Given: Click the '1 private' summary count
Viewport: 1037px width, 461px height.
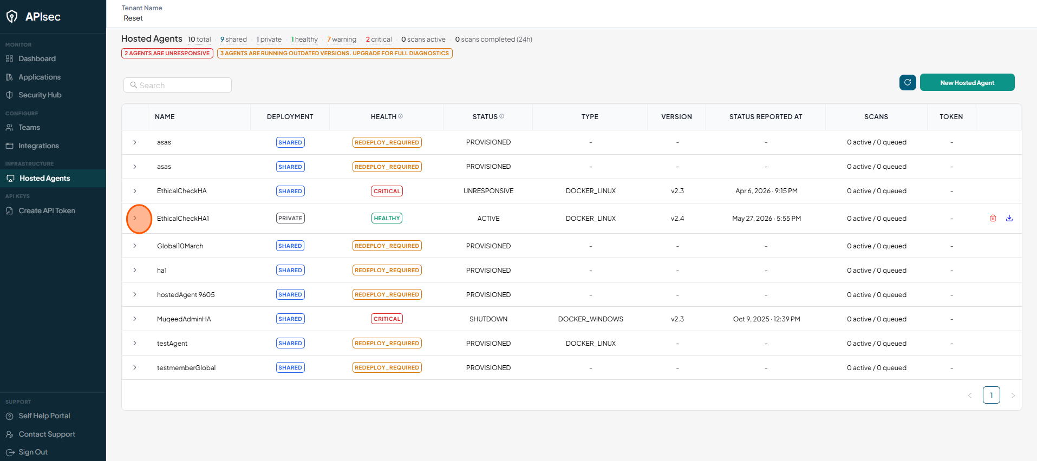Looking at the screenshot, I should click(x=269, y=39).
